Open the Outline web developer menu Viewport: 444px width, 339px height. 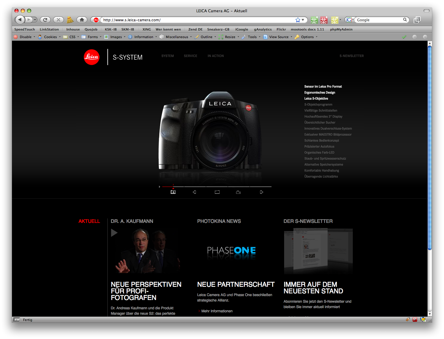click(x=205, y=37)
